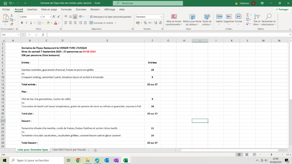The height and width of the screenshot is (164, 292).
Task: Click the Cut scissors icon
Action: coord(11,15)
